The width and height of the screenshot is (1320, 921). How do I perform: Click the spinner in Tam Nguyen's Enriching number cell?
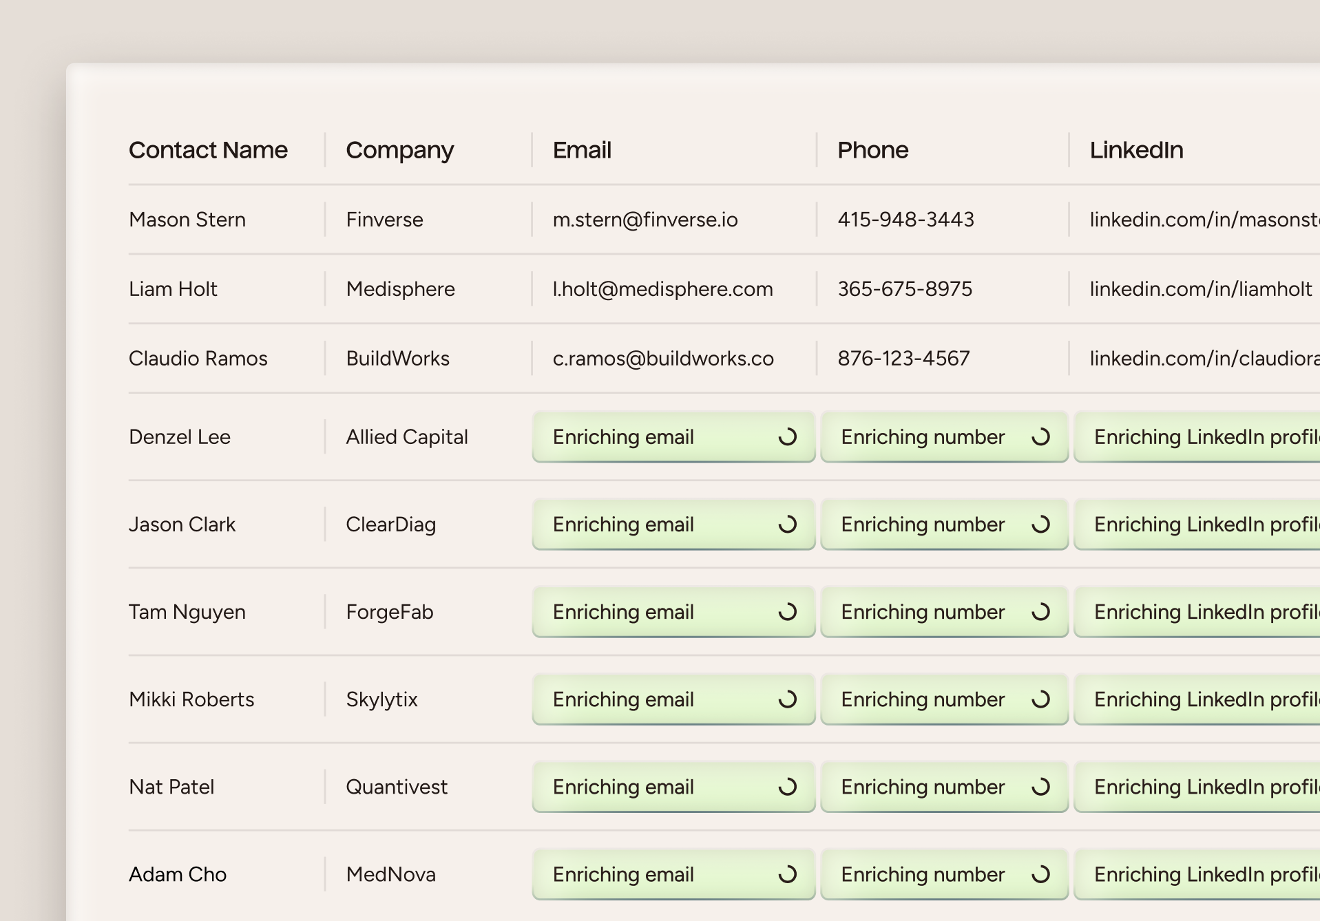1041,612
